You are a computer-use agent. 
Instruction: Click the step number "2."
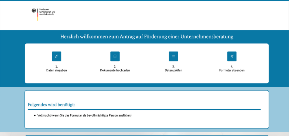(x=115, y=67)
